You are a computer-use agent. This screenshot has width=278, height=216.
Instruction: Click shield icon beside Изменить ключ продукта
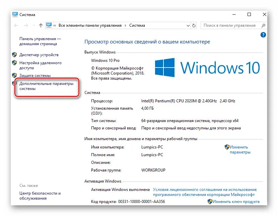pos(210,202)
